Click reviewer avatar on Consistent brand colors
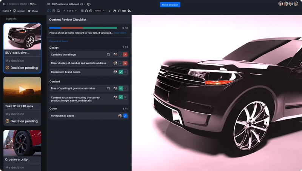The height and width of the screenshot is (171, 302). click(x=116, y=72)
